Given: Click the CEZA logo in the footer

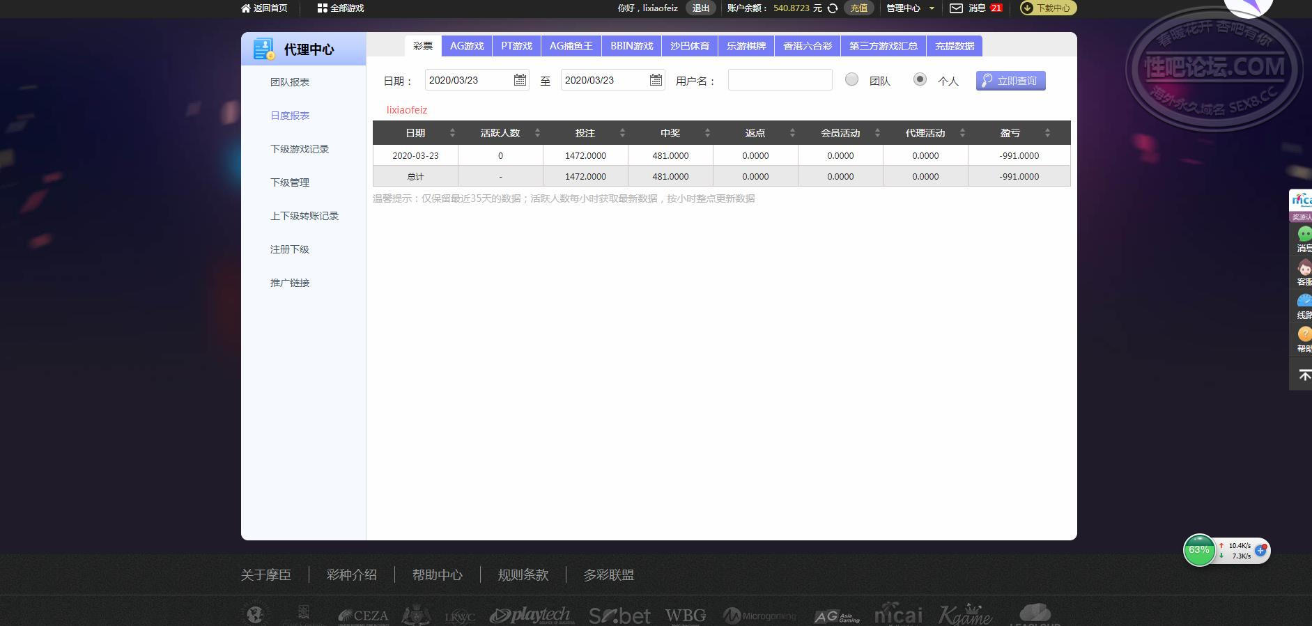Looking at the screenshot, I should 363,616.
